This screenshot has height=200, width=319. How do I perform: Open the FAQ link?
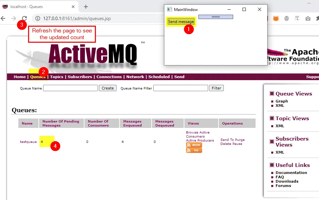pos(280,177)
